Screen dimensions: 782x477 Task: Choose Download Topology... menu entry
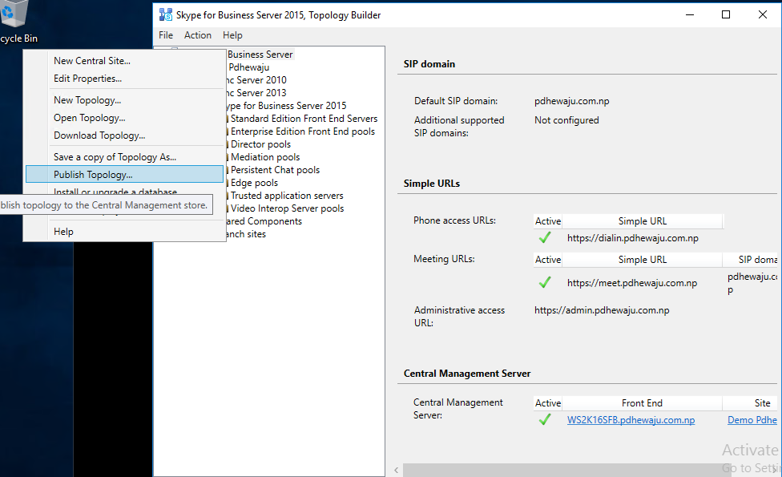(x=125, y=135)
